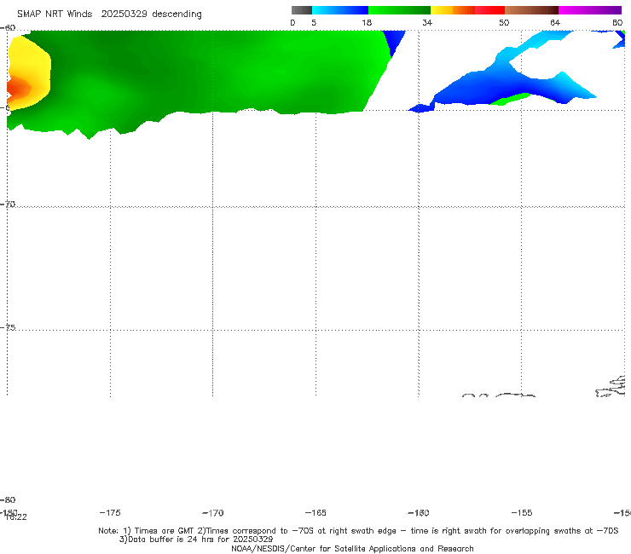
Task: Click the '-80' latitude axis label
Action: [8, 499]
